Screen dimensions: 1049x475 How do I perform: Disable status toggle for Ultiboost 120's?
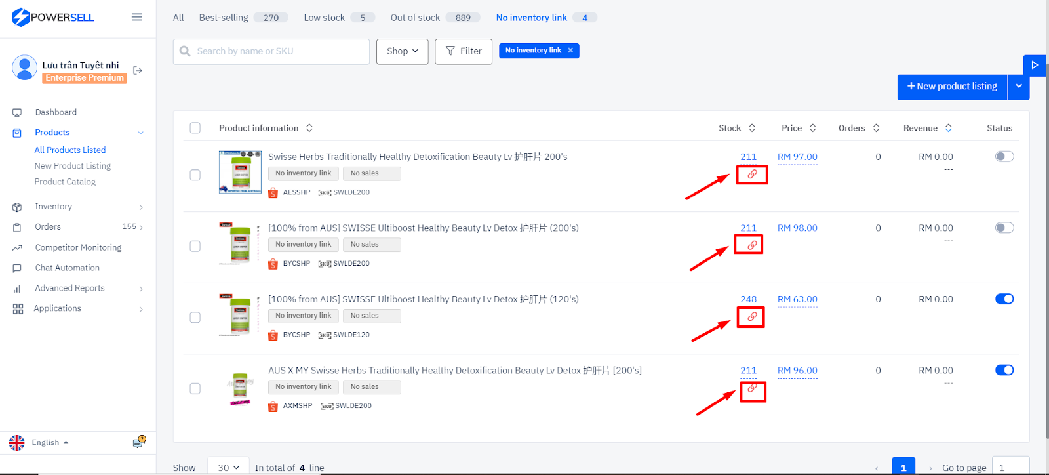click(x=1004, y=299)
